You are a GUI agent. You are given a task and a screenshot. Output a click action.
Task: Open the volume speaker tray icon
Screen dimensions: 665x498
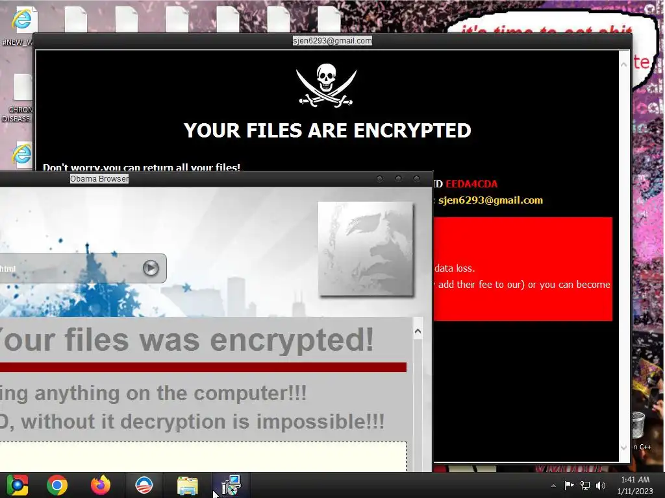coord(601,485)
